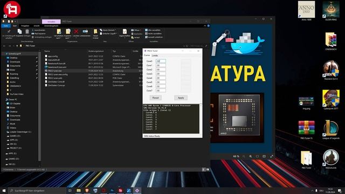The height and width of the screenshot is (194, 345).
Task: Focus the Core3 value input field
Action: pyautogui.click(x=161, y=74)
